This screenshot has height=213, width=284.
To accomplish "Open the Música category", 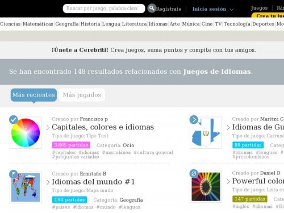I will (191, 24).
